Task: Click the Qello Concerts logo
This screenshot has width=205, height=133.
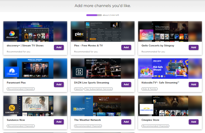Action: coord(147,35)
